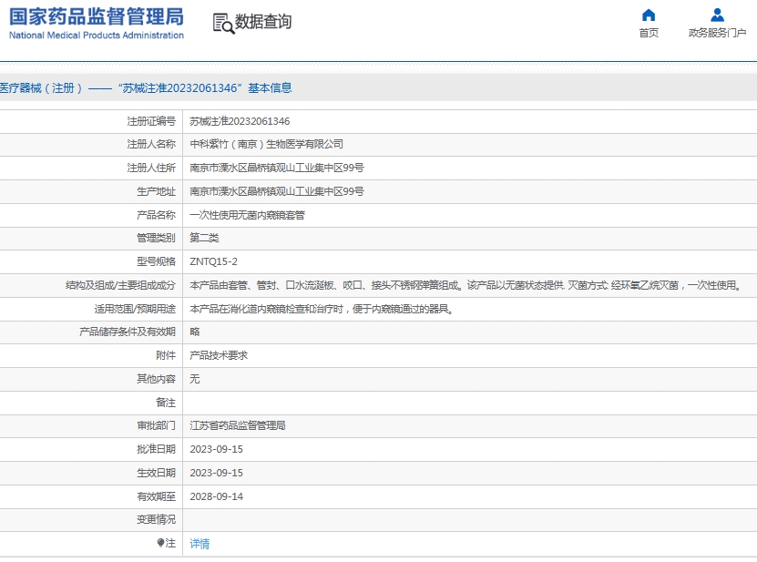
Task: Click the 注册人名称 label
Action: 151,144
